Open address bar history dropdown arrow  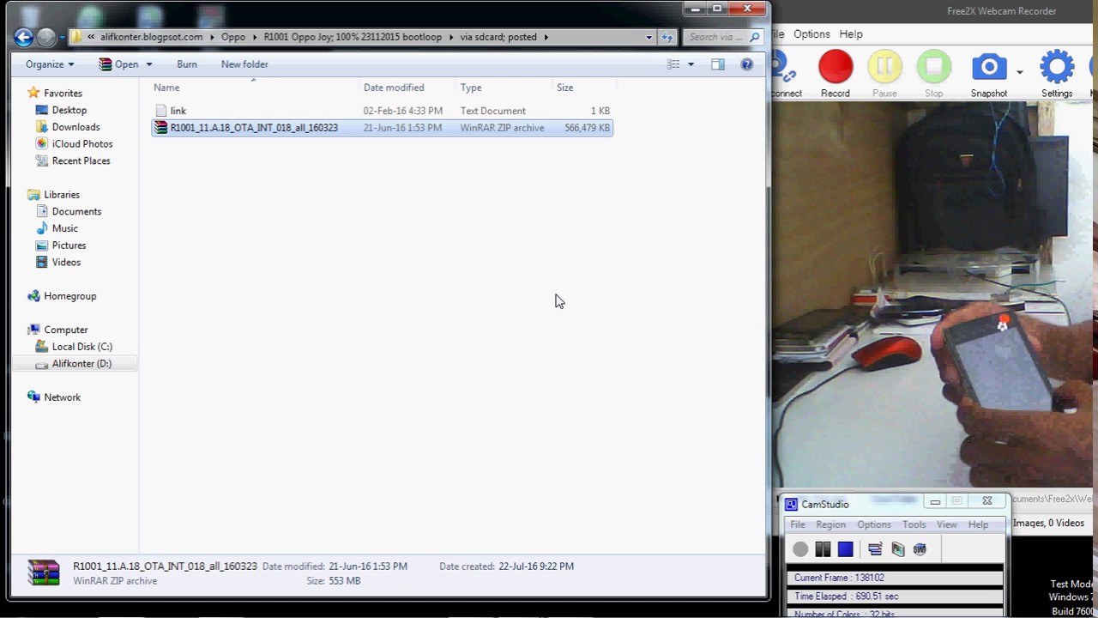pyautogui.click(x=649, y=37)
